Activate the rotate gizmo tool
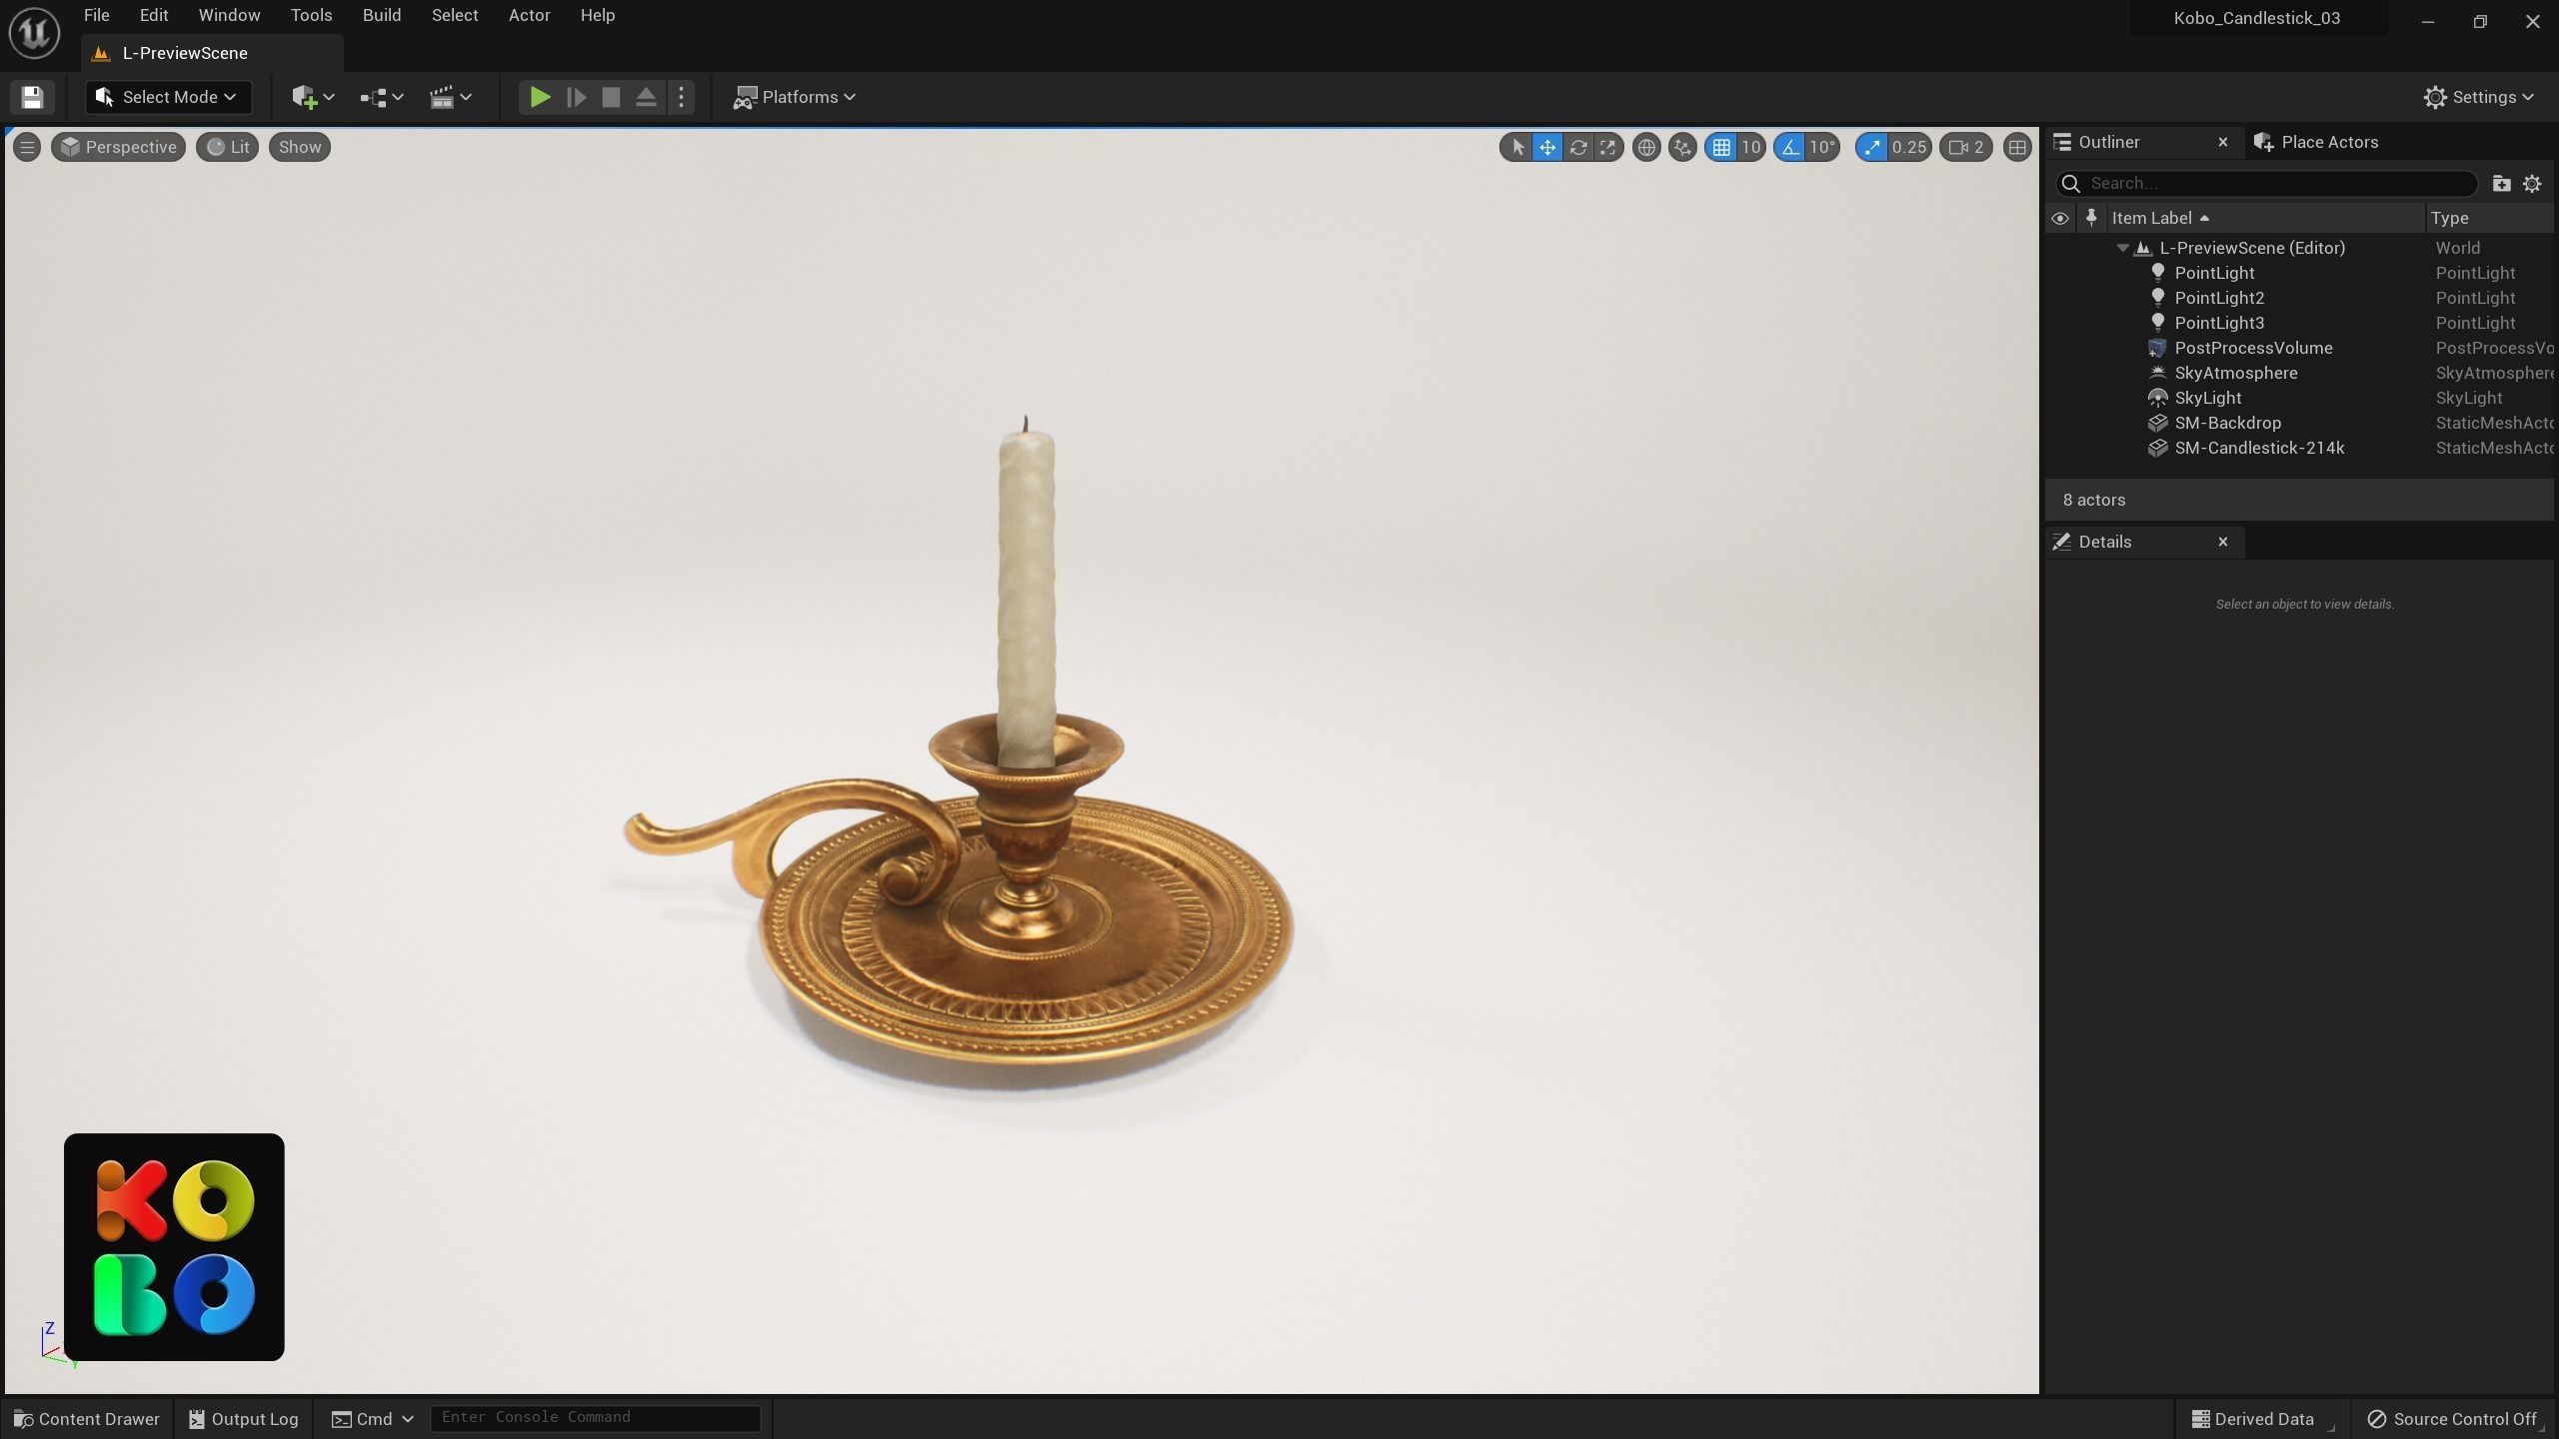2559x1439 pixels. pyautogui.click(x=1577, y=147)
